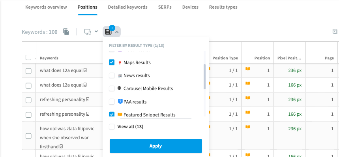This screenshot has width=339, height=157.
Task: Collapse the result type filter chevron
Action: (117, 32)
